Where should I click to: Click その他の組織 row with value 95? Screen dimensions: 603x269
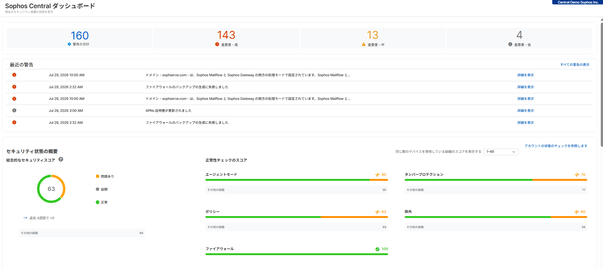297,190
